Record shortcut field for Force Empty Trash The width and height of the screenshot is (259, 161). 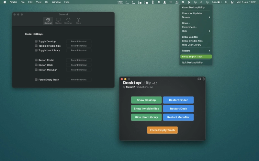(79, 80)
